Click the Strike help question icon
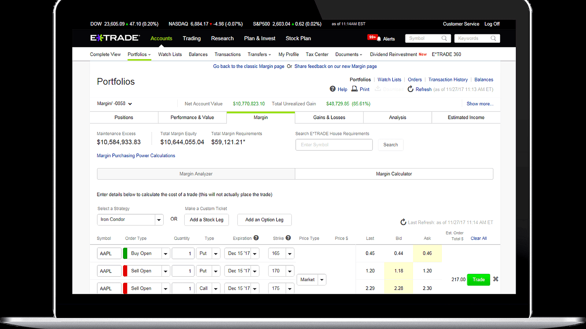586x329 pixels. [288, 238]
